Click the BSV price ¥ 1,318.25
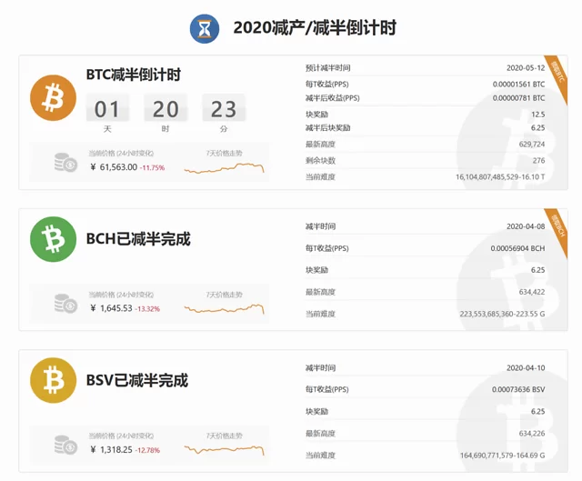582x481 pixels. 111,450
